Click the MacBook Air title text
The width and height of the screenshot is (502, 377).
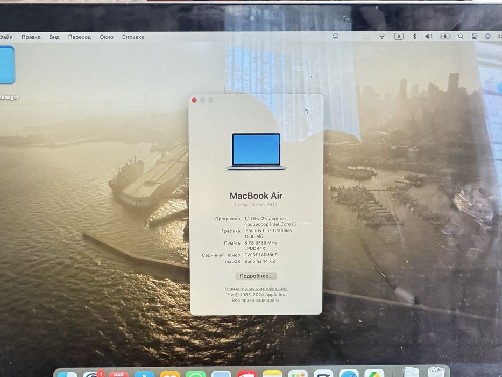click(256, 196)
